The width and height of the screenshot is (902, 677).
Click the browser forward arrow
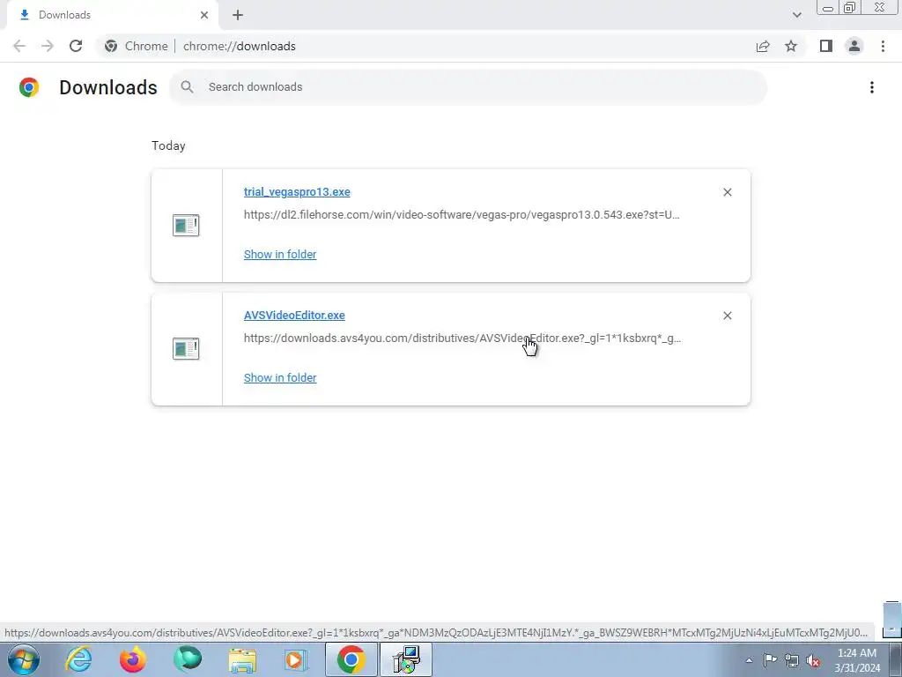[x=48, y=46]
